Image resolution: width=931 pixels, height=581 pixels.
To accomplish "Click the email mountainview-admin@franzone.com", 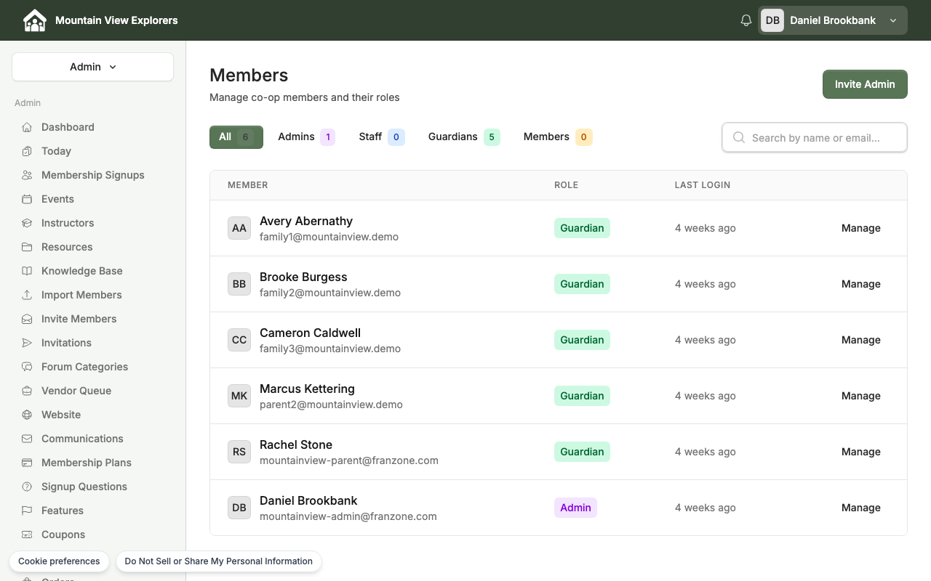I will 348,516.
